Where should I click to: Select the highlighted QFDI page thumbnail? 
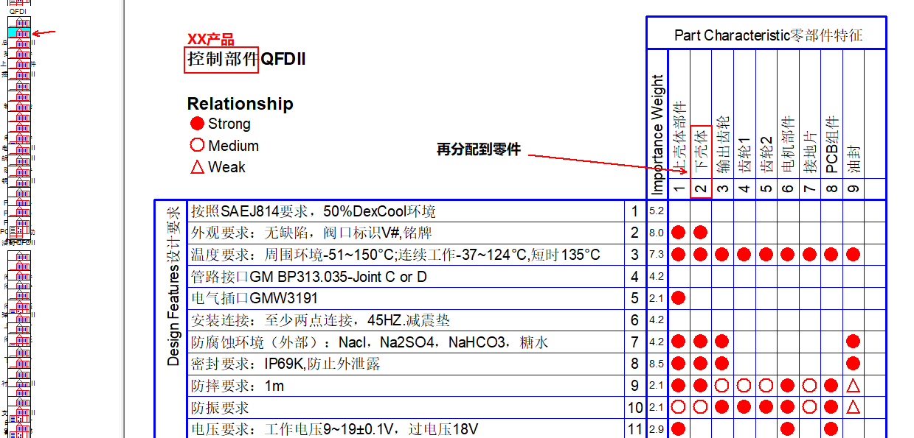pyautogui.click(x=18, y=32)
